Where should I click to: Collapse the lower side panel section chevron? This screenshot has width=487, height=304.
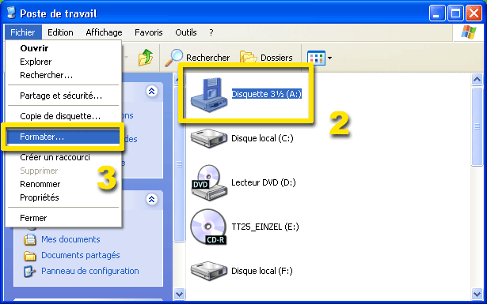tap(151, 199)
